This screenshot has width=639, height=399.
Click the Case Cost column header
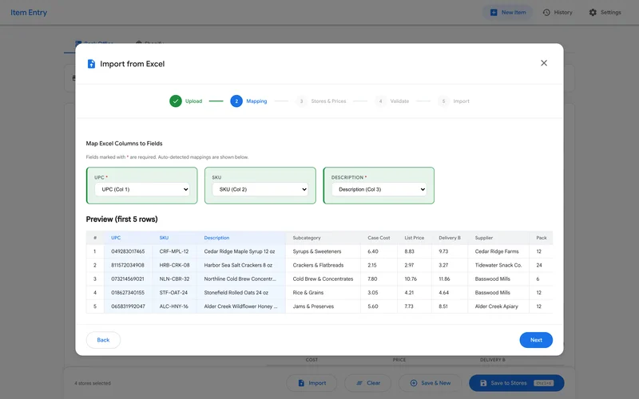click(x=379, y=238)
